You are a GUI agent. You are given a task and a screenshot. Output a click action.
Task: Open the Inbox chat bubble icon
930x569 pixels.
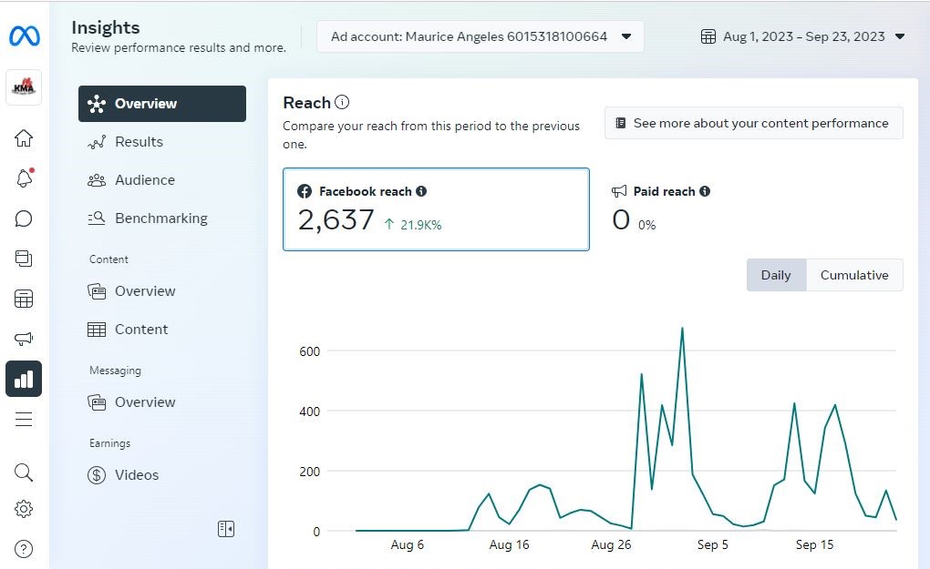coord(24,218)
